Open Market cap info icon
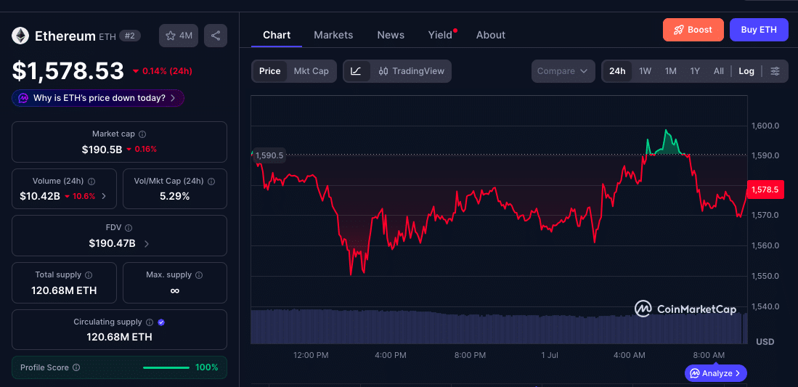This screenshot has height=387, width=798. coord(142,134)
